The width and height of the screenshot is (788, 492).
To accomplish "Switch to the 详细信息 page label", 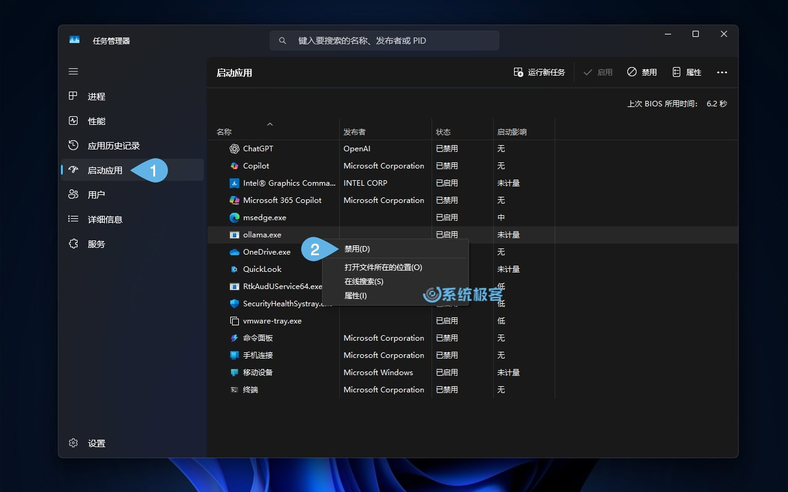I will [x=105, y=220].
